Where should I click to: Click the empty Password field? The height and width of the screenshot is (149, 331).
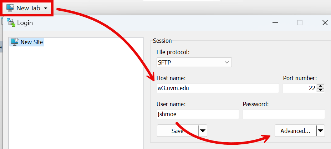pos(284,114)
